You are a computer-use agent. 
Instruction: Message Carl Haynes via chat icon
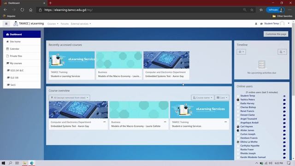click(284, 127)
